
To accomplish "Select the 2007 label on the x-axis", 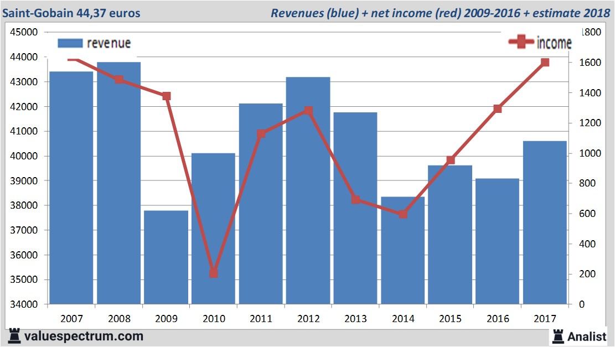I will coord(71,319).
